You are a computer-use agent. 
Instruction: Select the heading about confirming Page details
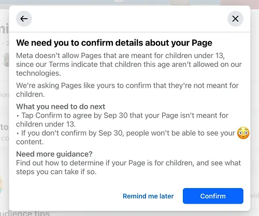coord(114,42)
